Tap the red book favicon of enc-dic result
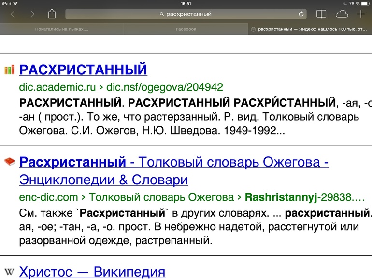Image resolution: width=372 pixels, height=279 pixels. point(10,161)
